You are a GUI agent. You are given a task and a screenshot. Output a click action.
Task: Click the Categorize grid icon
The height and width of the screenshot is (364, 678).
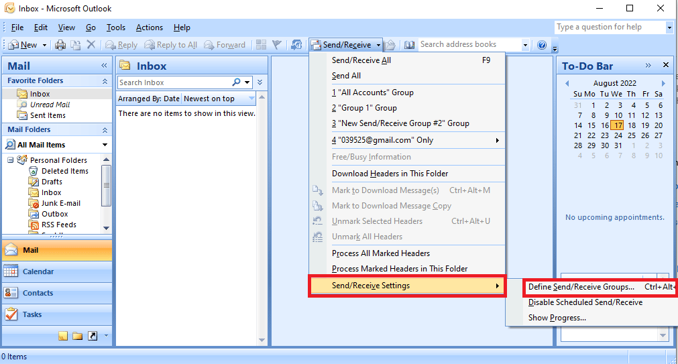click(261, 44)
